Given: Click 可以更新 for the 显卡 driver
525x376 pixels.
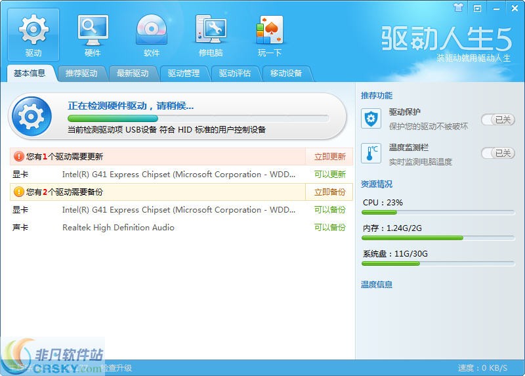Looking at the screenshot, I should 330,175.
